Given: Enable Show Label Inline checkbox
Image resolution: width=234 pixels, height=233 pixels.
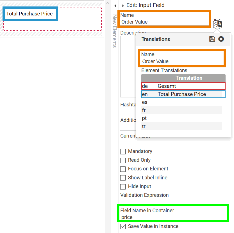Looking at the screenshot, I should click(123, 178).
